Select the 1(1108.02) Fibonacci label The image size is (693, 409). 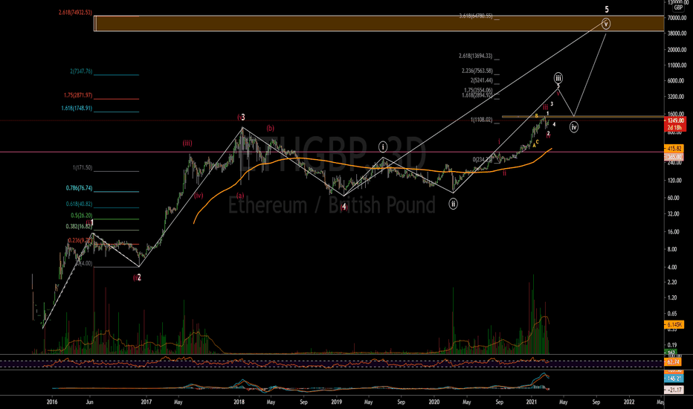tap(481, 120)
